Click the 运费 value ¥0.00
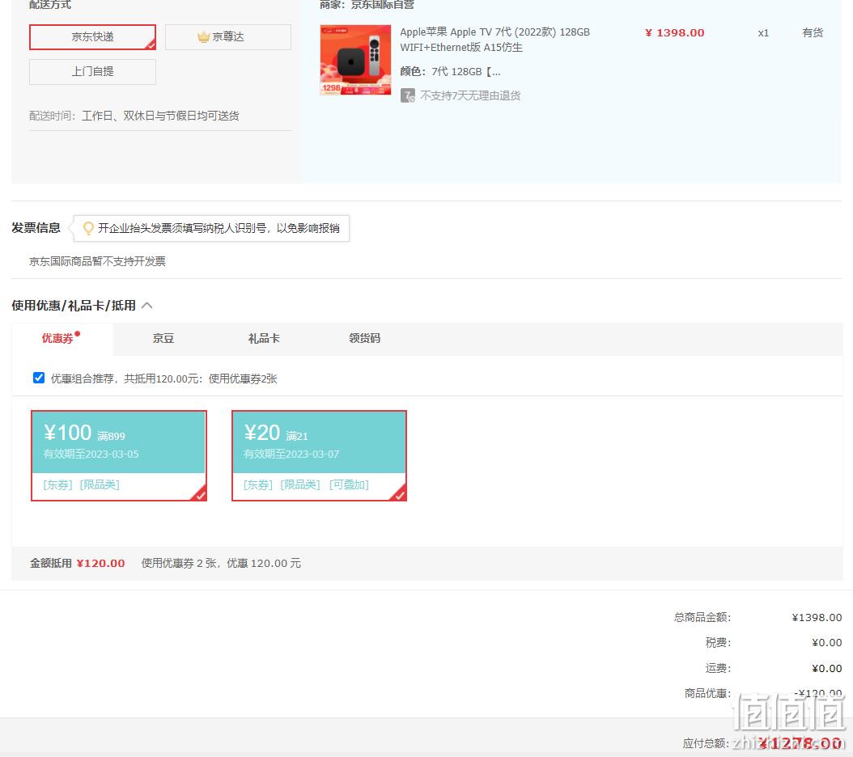 coord(827,668)
